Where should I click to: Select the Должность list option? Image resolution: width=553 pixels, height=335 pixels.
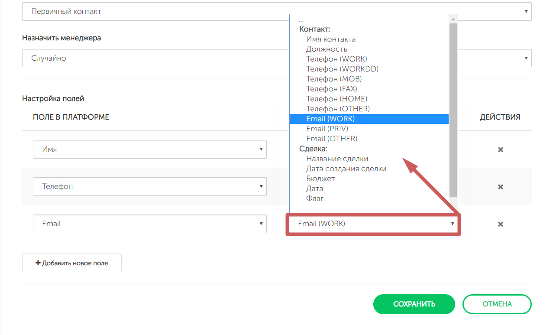[327, 49]
